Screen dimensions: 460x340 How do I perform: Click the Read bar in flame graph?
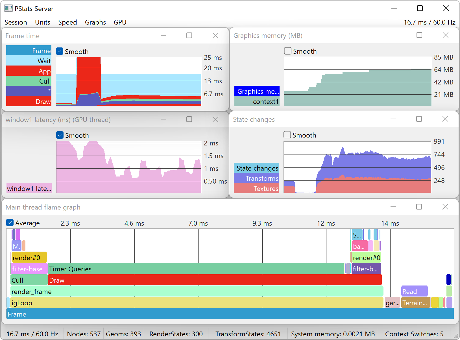coord(415,291)
